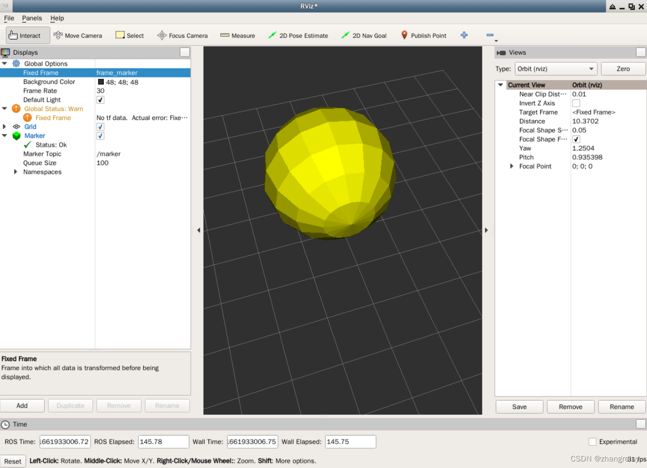The width and height of the screenshot is (647, 468).
Task: Collapse the Current View node
Action: coord(501,85)
